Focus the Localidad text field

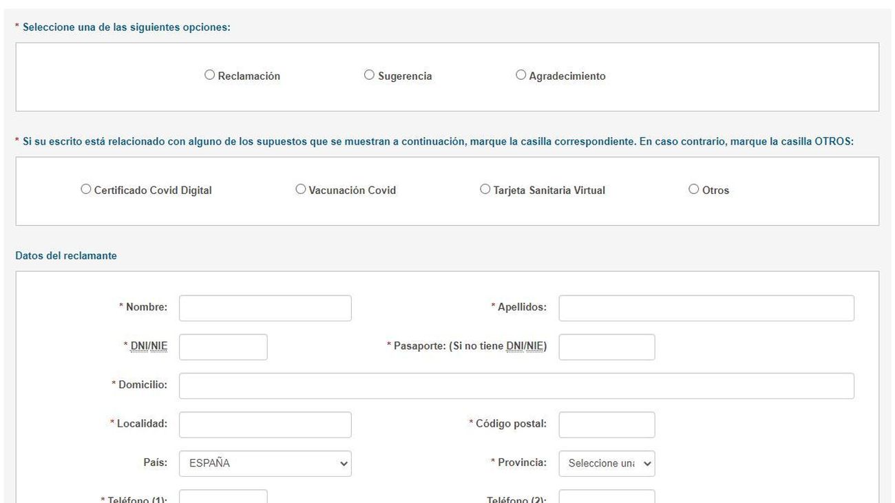pyautogui.click(x=265, y=425)
